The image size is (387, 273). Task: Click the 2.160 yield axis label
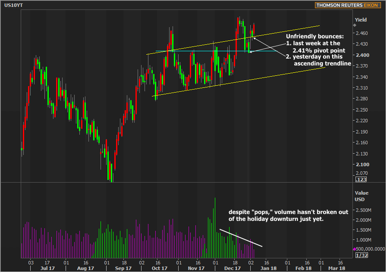(362, 143)
